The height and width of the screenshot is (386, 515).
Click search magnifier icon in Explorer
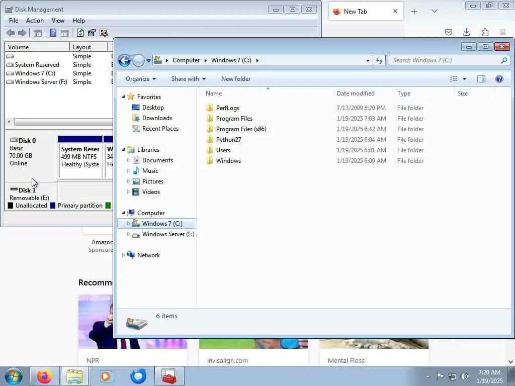click(x=504, y=60)
